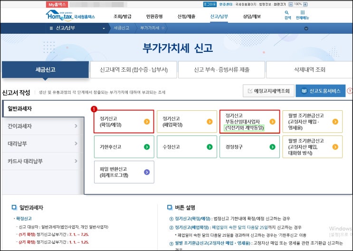Click arrow on 대화형 방식 조기환급 card
The image size is (353, 251).
pyautogui.click(x=335, y=147)
